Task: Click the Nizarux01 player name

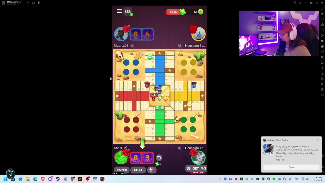Action: click(121, 46)
